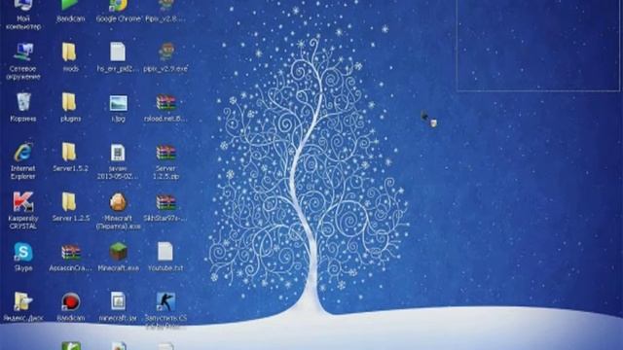Select the hs_err_pid2 log file
This screenshot has width=623, height=350.
click(118, 57)
